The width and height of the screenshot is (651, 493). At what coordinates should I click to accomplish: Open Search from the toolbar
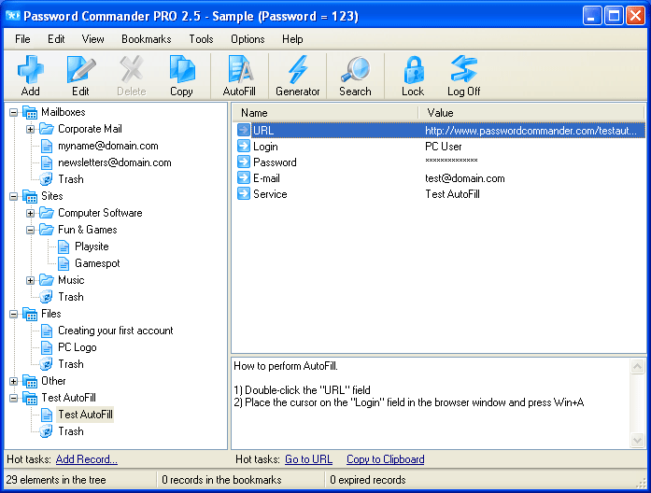355,69
